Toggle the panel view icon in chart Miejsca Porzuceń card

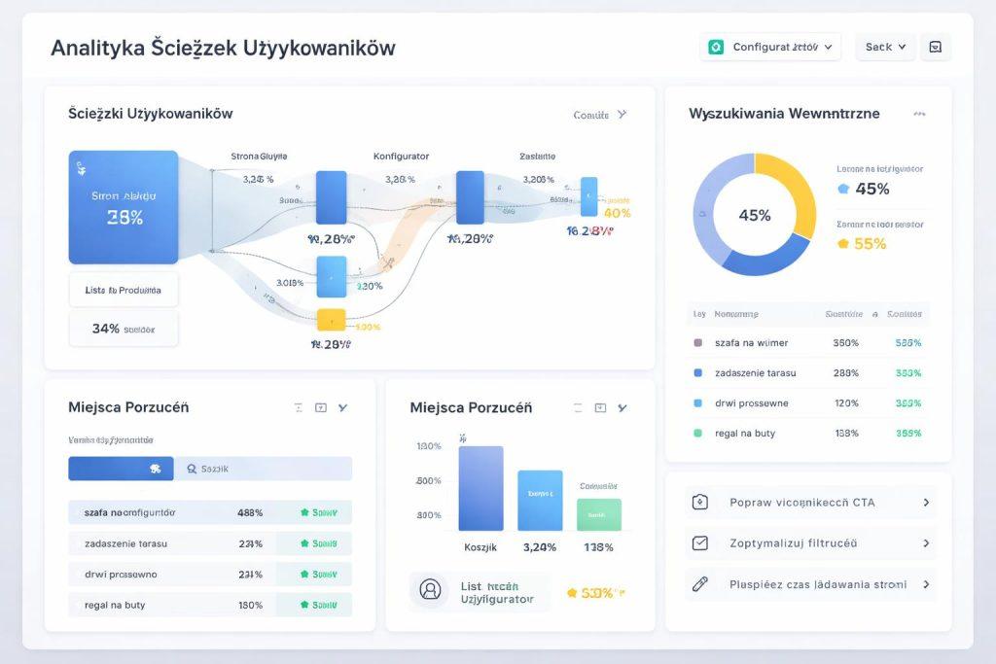tap(600, 408)
